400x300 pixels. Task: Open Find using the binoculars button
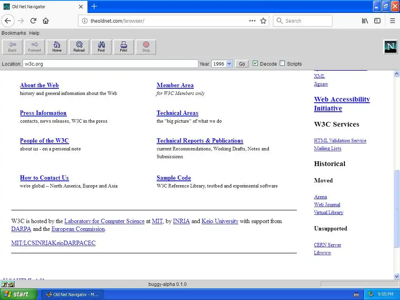[x=101, y=47]
